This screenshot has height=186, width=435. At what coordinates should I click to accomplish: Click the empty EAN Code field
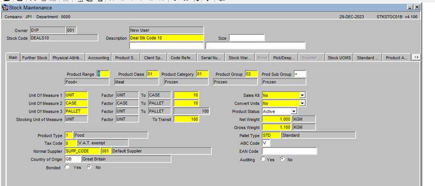coord(289,151)
